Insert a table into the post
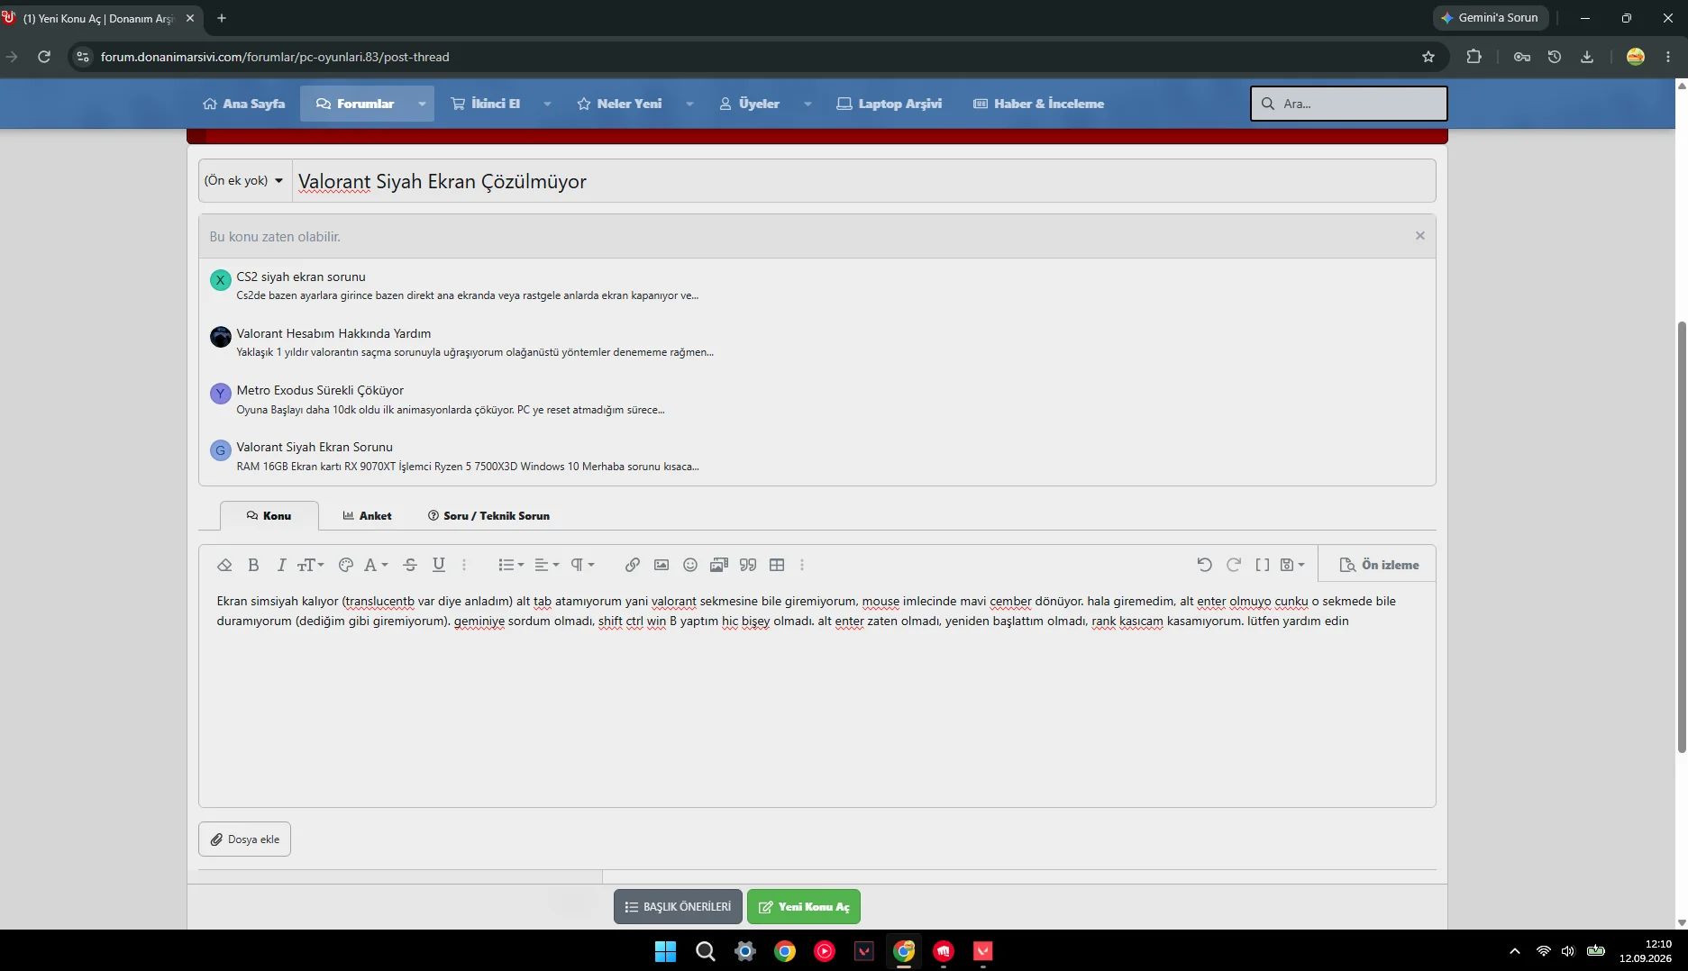Image resolution: width=1688 pixels, height=971 pixels. 777,565
